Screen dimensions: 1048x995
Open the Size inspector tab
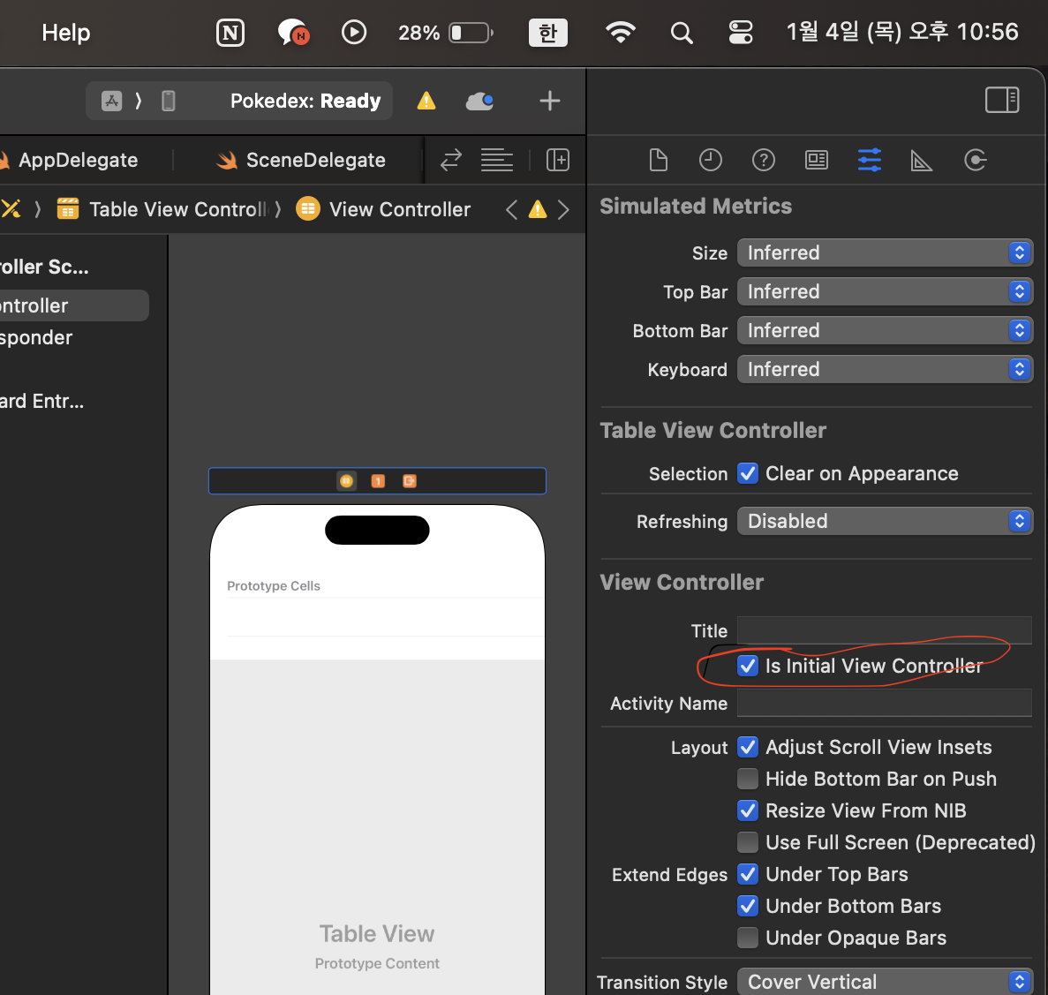click(921, 161)
